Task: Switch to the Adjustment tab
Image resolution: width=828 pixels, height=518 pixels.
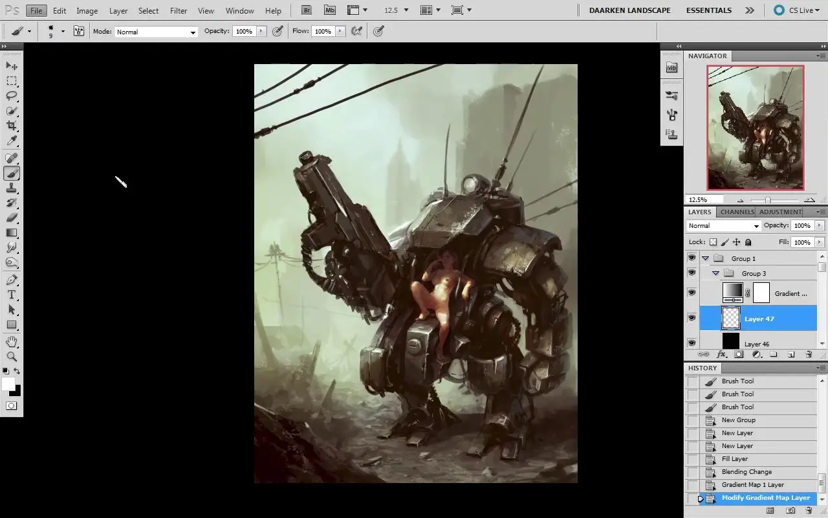Action: coord(780,212)
